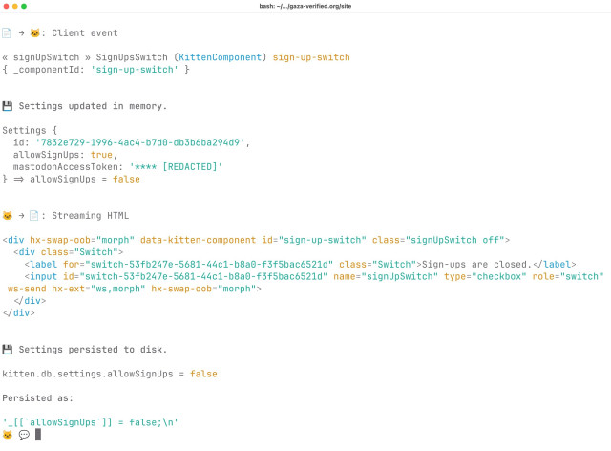Click the page icon before Client event

click(7, 33)
